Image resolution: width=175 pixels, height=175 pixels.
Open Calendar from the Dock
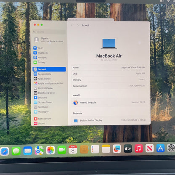pyautogui.click(x=73, y=149)
